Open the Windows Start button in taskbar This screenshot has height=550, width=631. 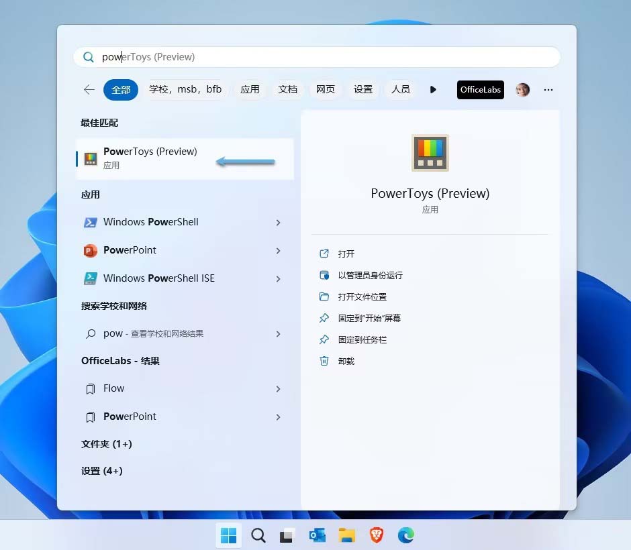229,535
